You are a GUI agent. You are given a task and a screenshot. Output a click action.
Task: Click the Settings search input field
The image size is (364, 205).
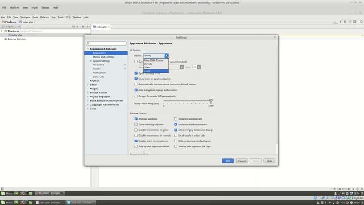pos(106,43)
